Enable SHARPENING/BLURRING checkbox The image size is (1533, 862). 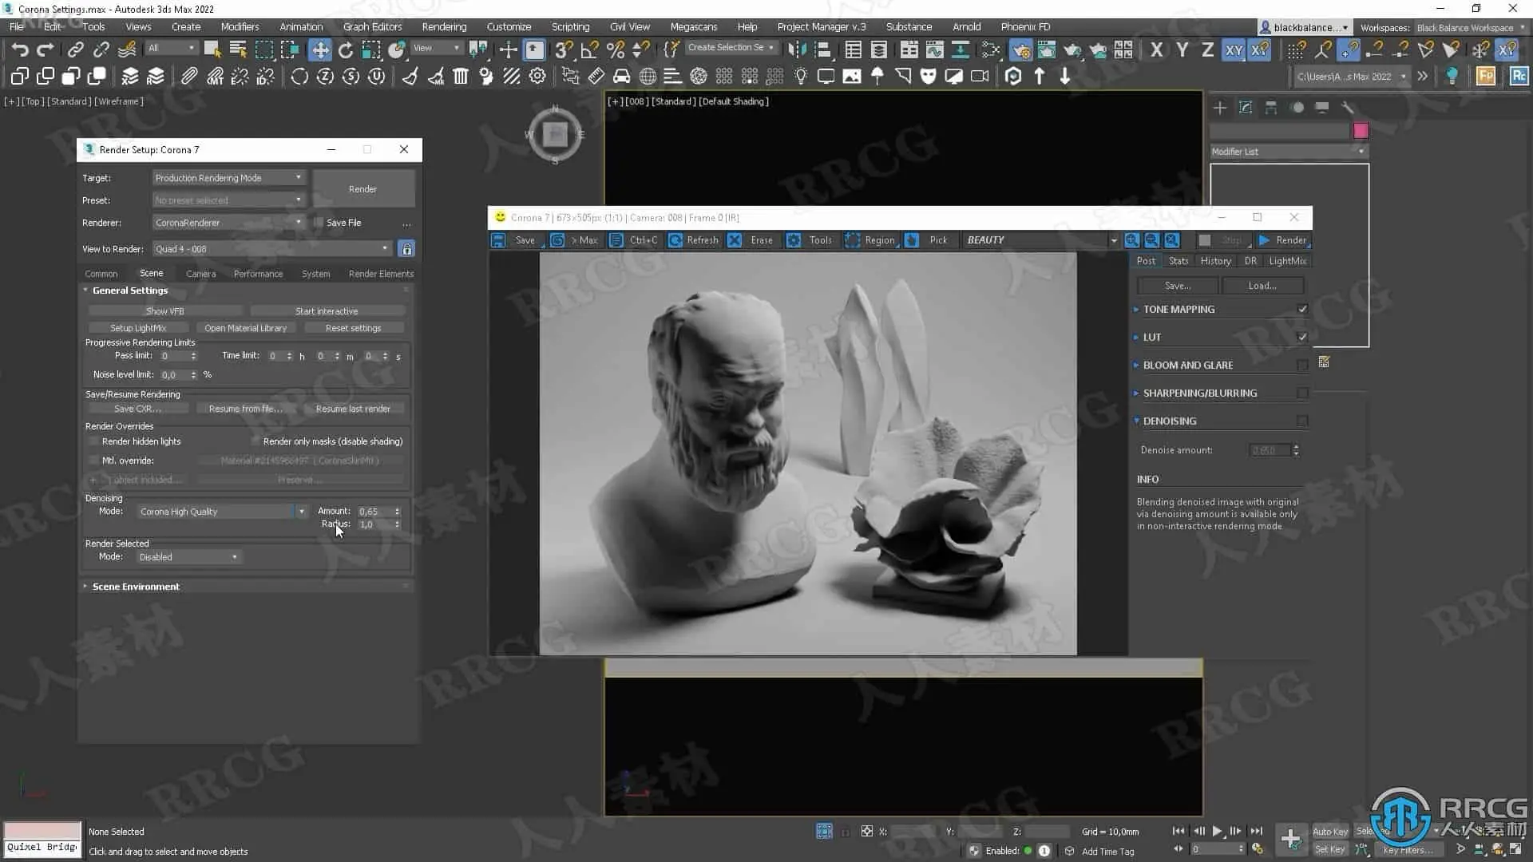1302,393
